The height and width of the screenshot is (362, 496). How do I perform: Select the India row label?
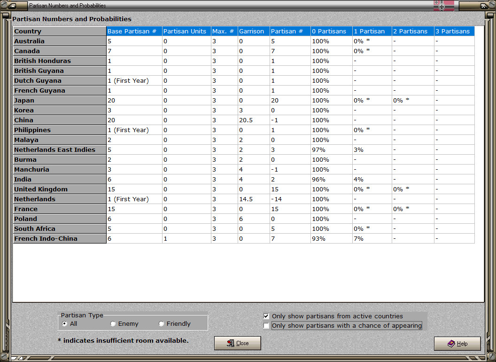60,179
